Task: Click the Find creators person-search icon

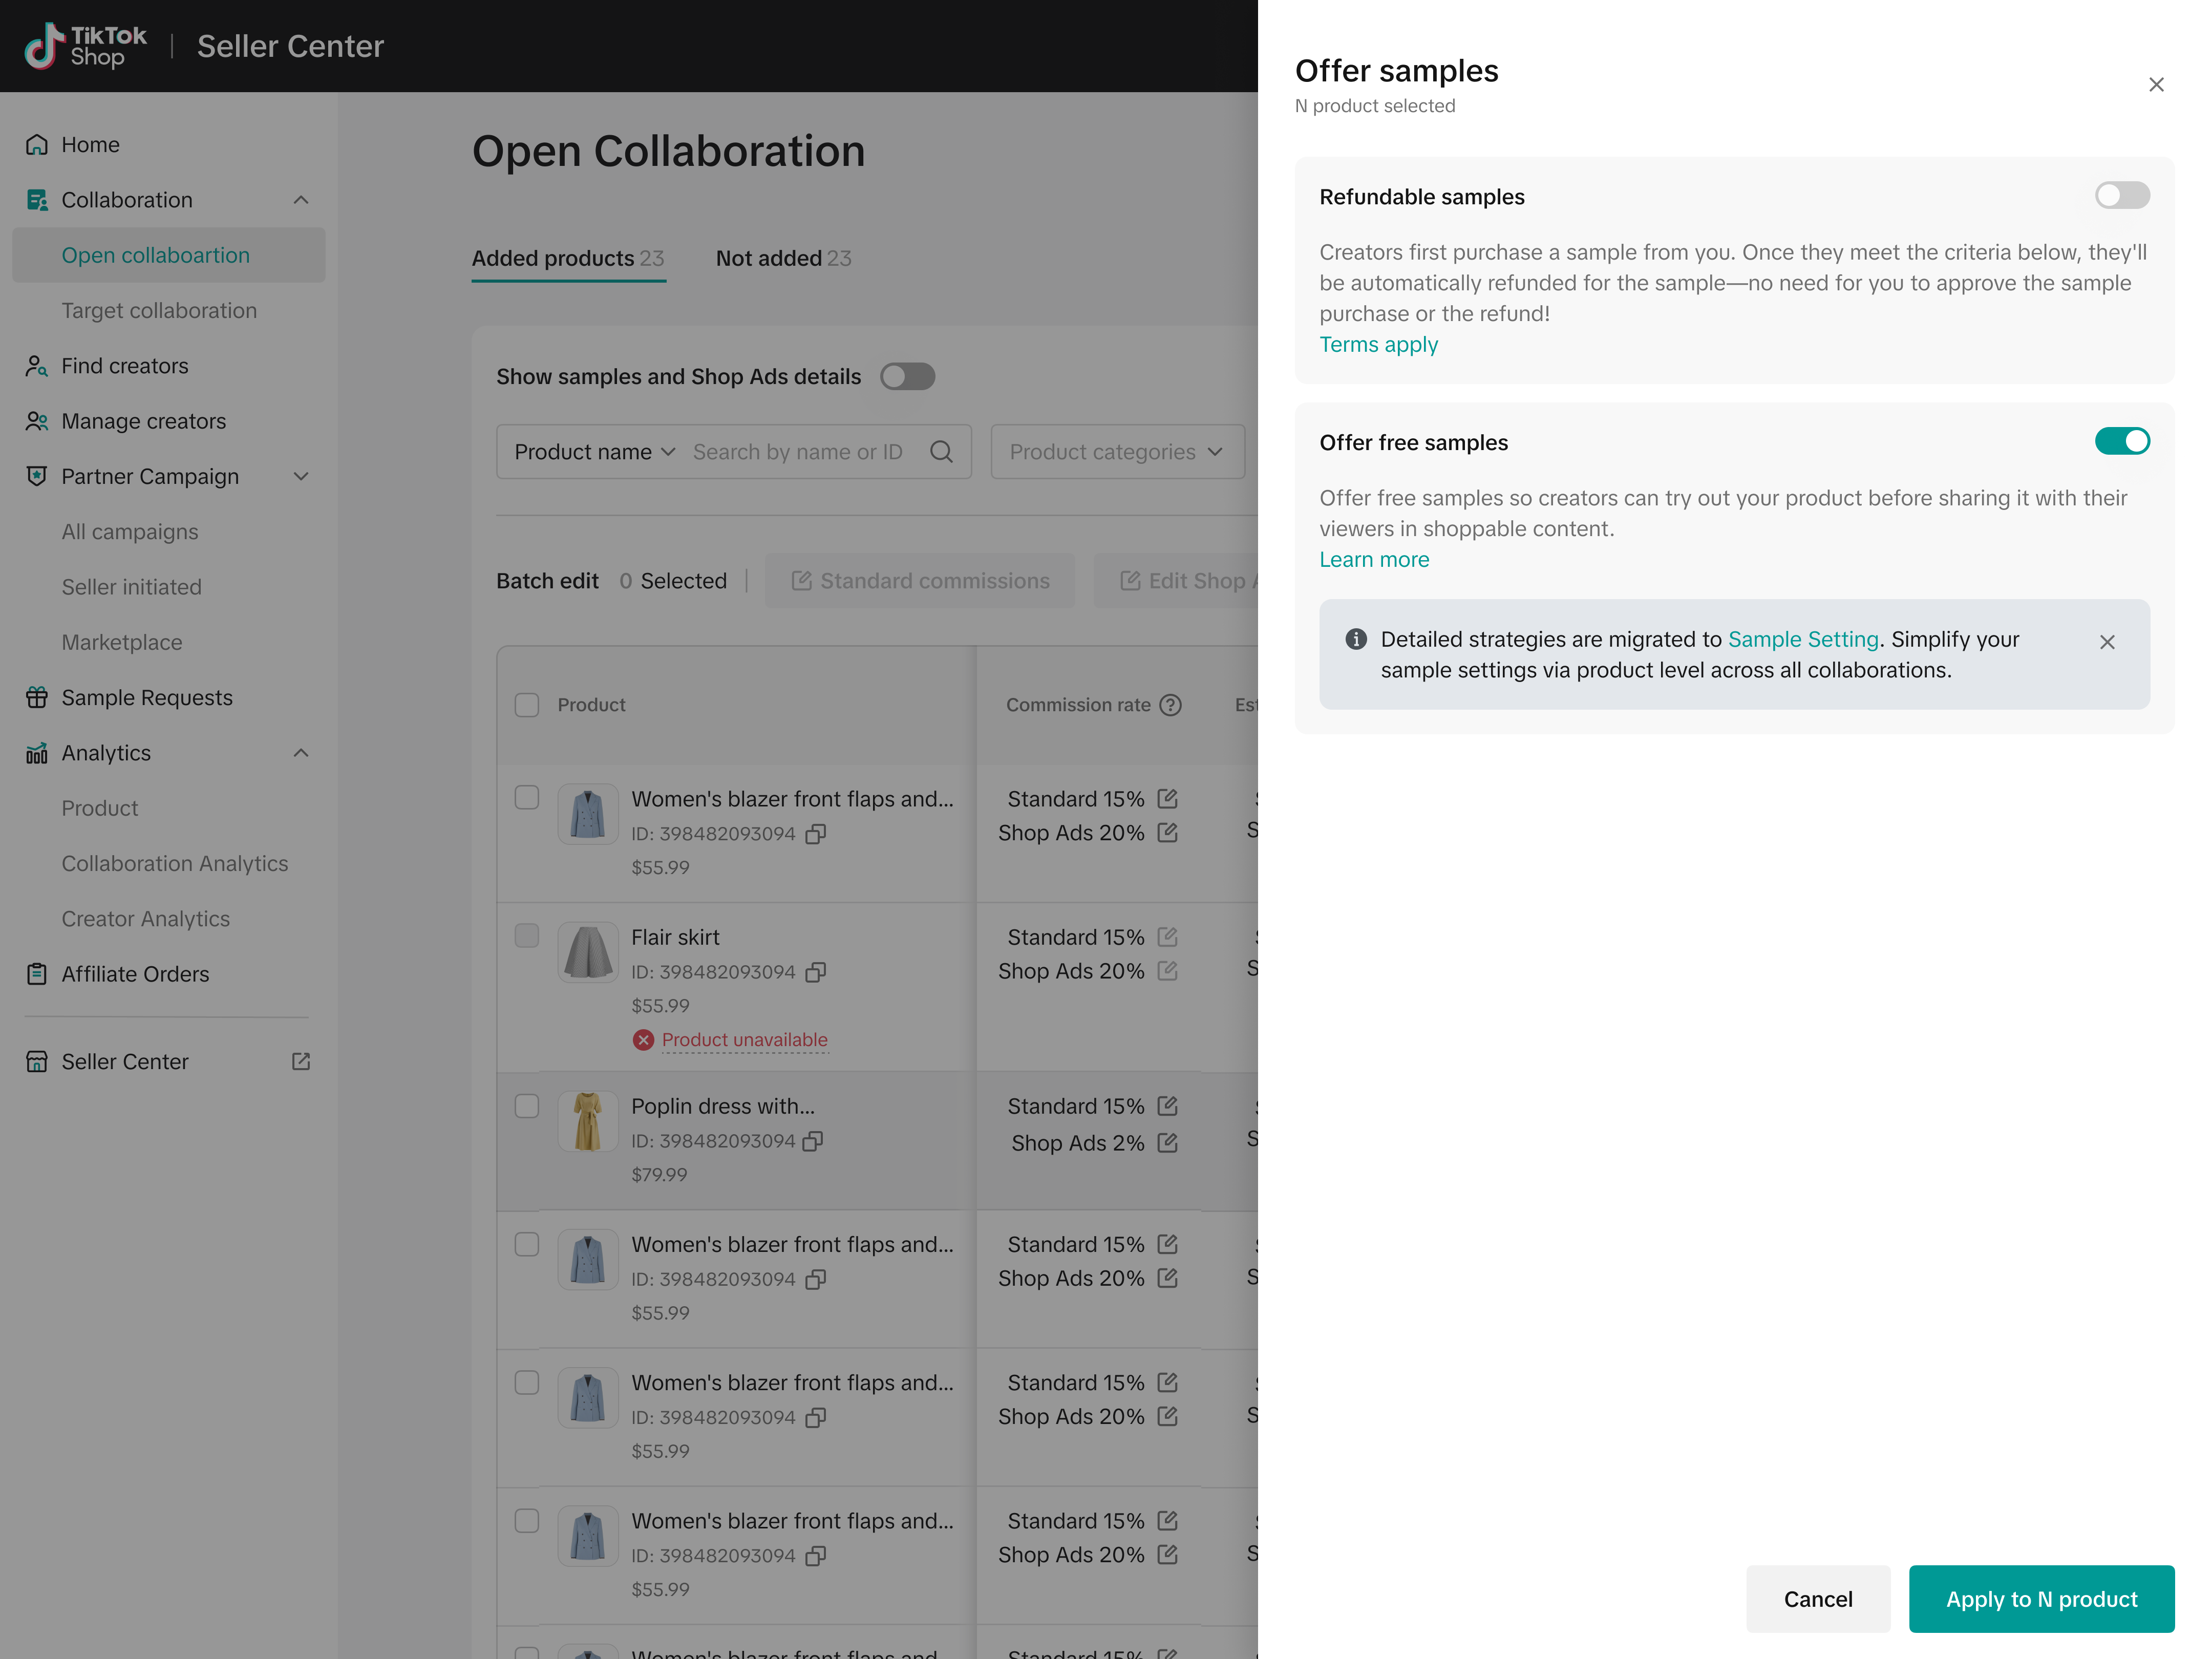Action: pos(37,366)
